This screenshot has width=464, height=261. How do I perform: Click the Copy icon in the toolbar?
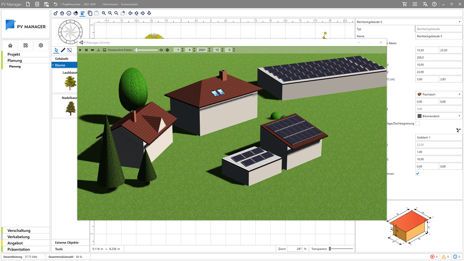[x=90, y=13]
